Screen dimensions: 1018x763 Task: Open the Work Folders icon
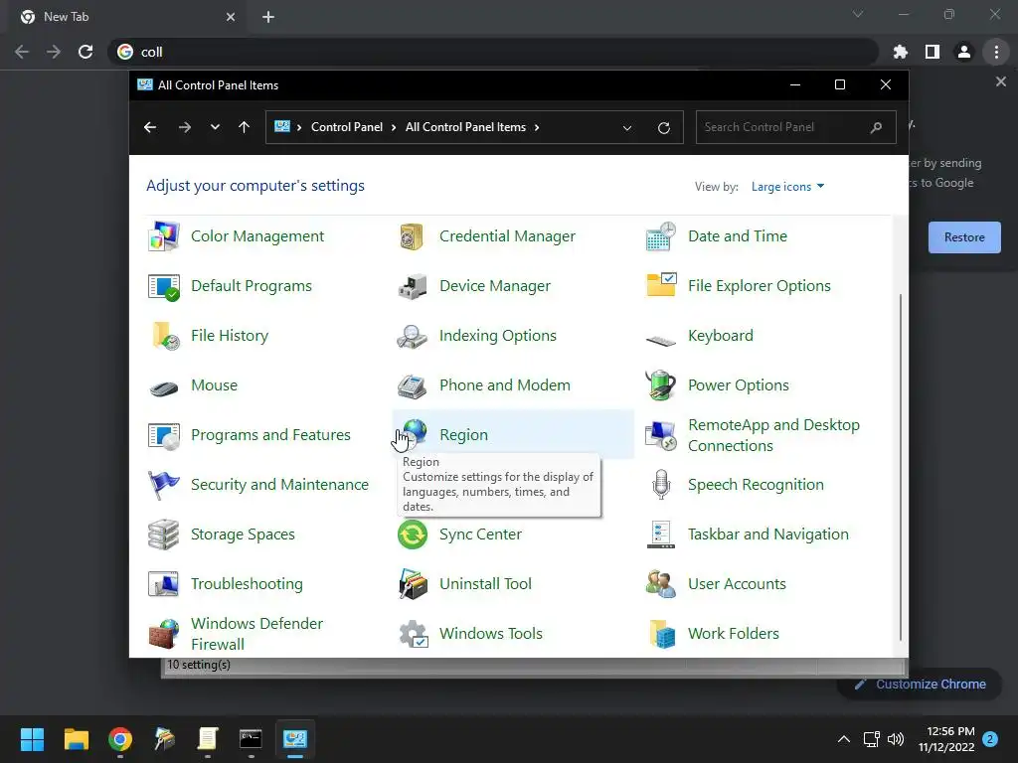[x=661, y=634]
